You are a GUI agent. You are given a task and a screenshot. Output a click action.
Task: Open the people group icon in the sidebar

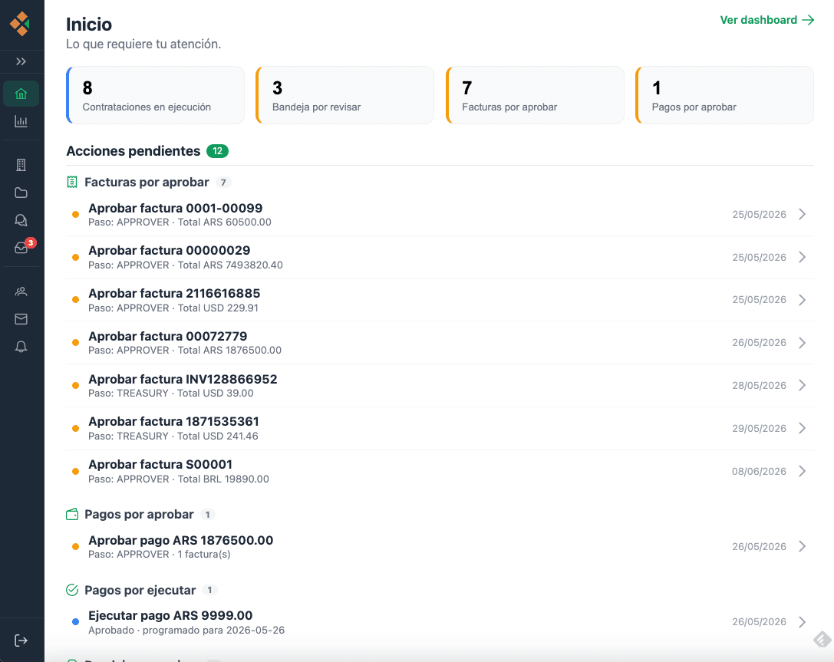(x=21, y=291)
